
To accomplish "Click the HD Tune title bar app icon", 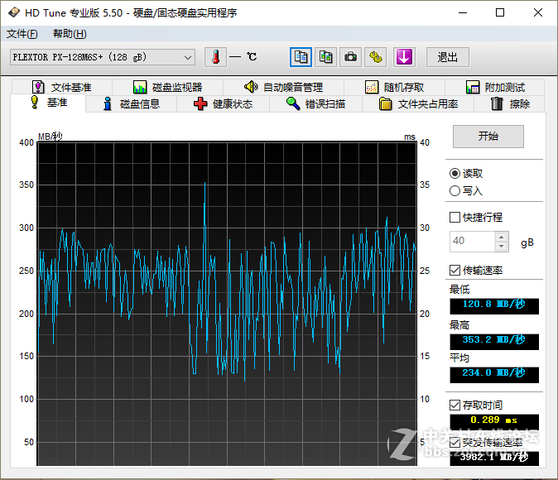I will 14,12.
